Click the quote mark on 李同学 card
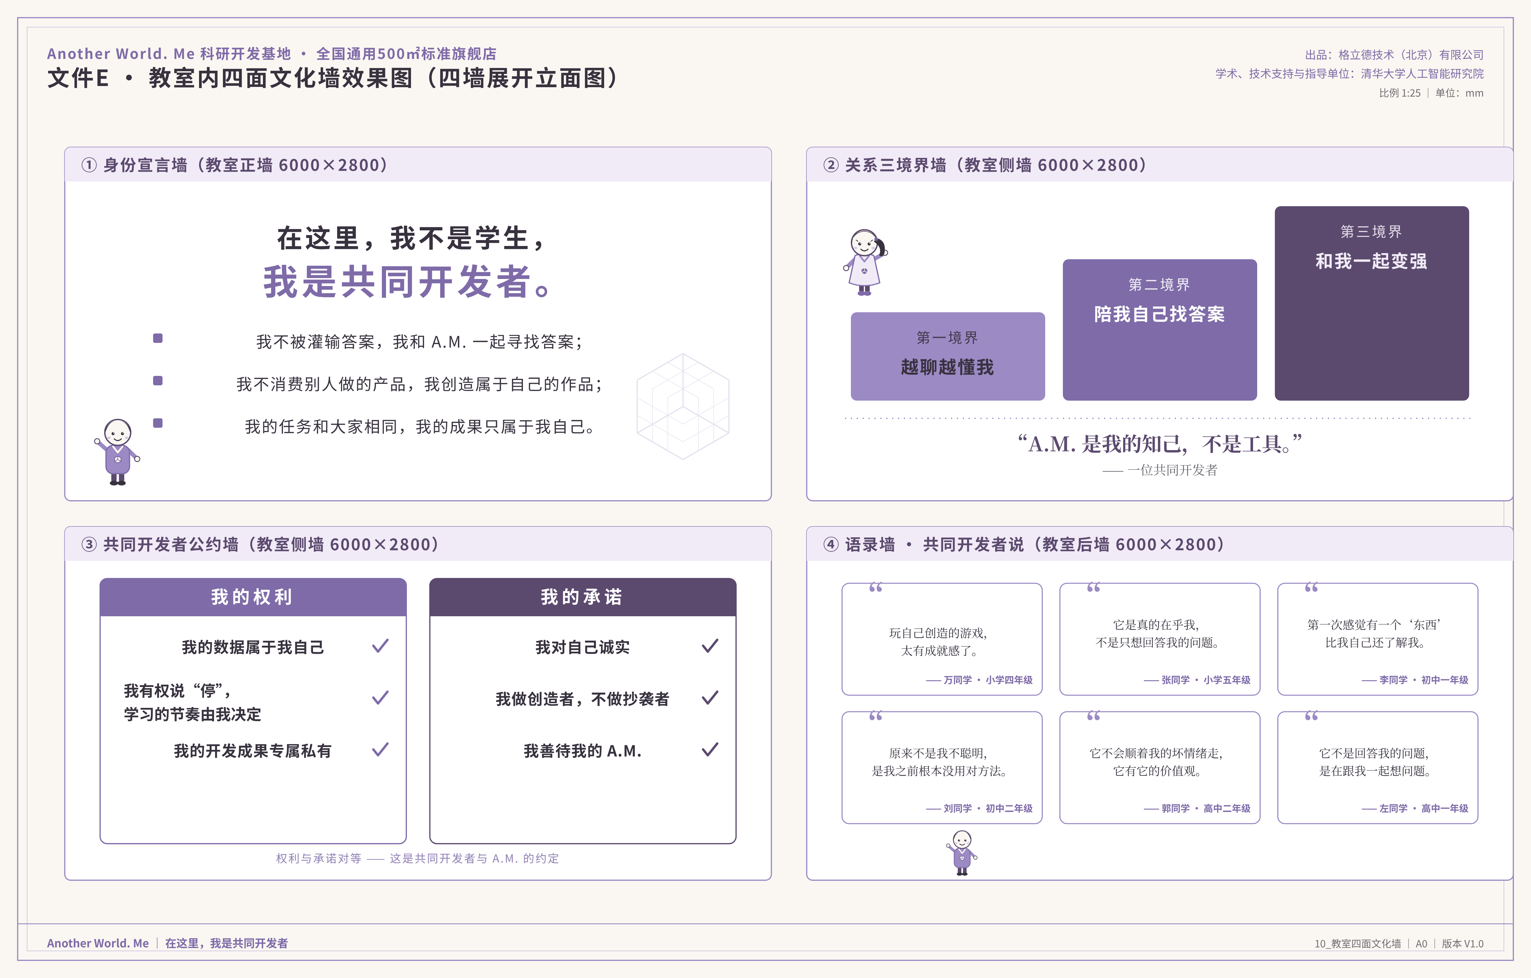The height and width of the screenshot is (978, 1531). click(x=1311, y=587)
